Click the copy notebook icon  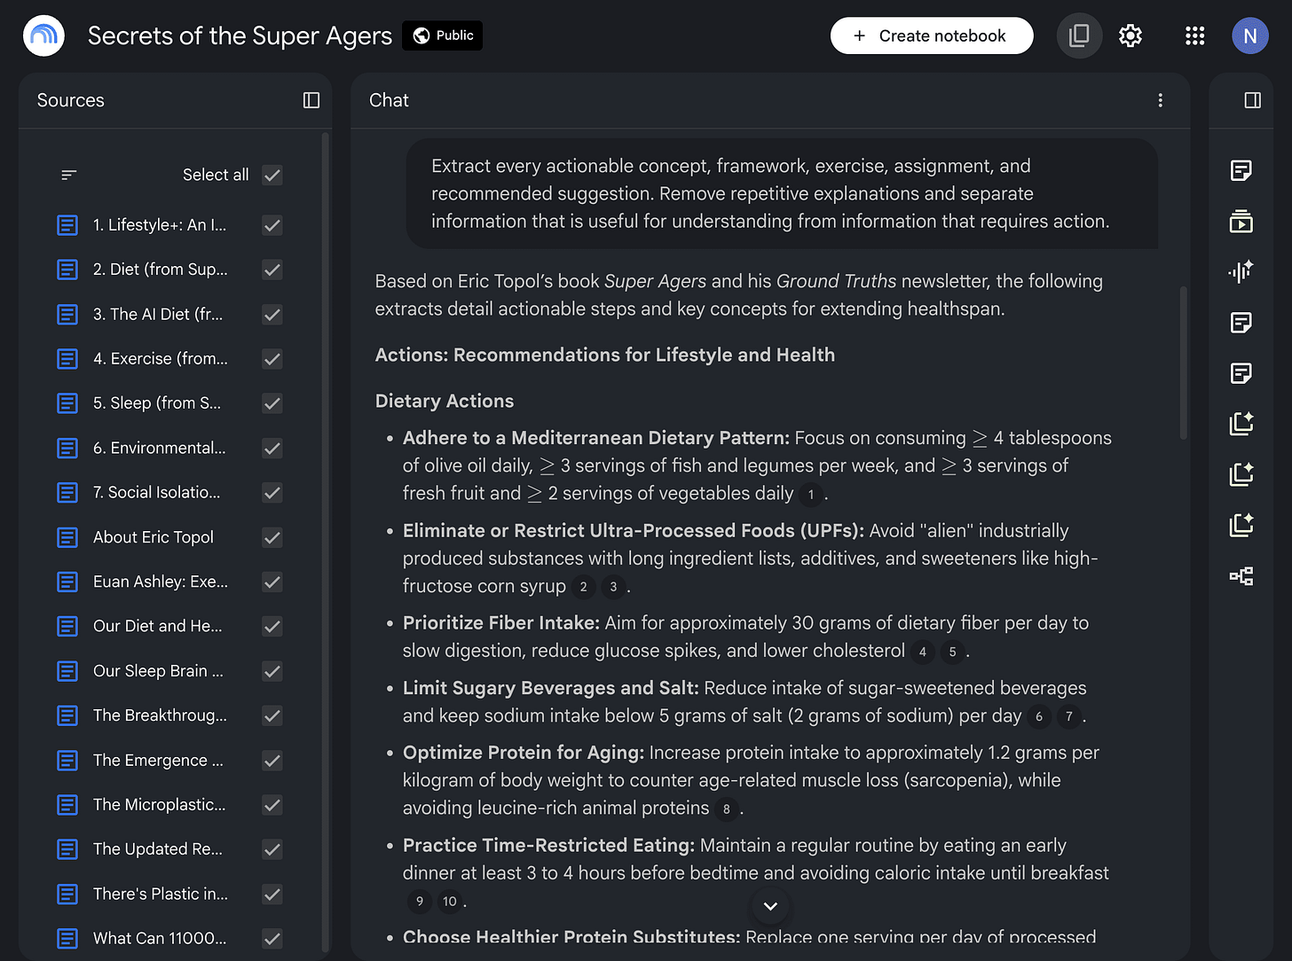click(x=1079, y=35)
